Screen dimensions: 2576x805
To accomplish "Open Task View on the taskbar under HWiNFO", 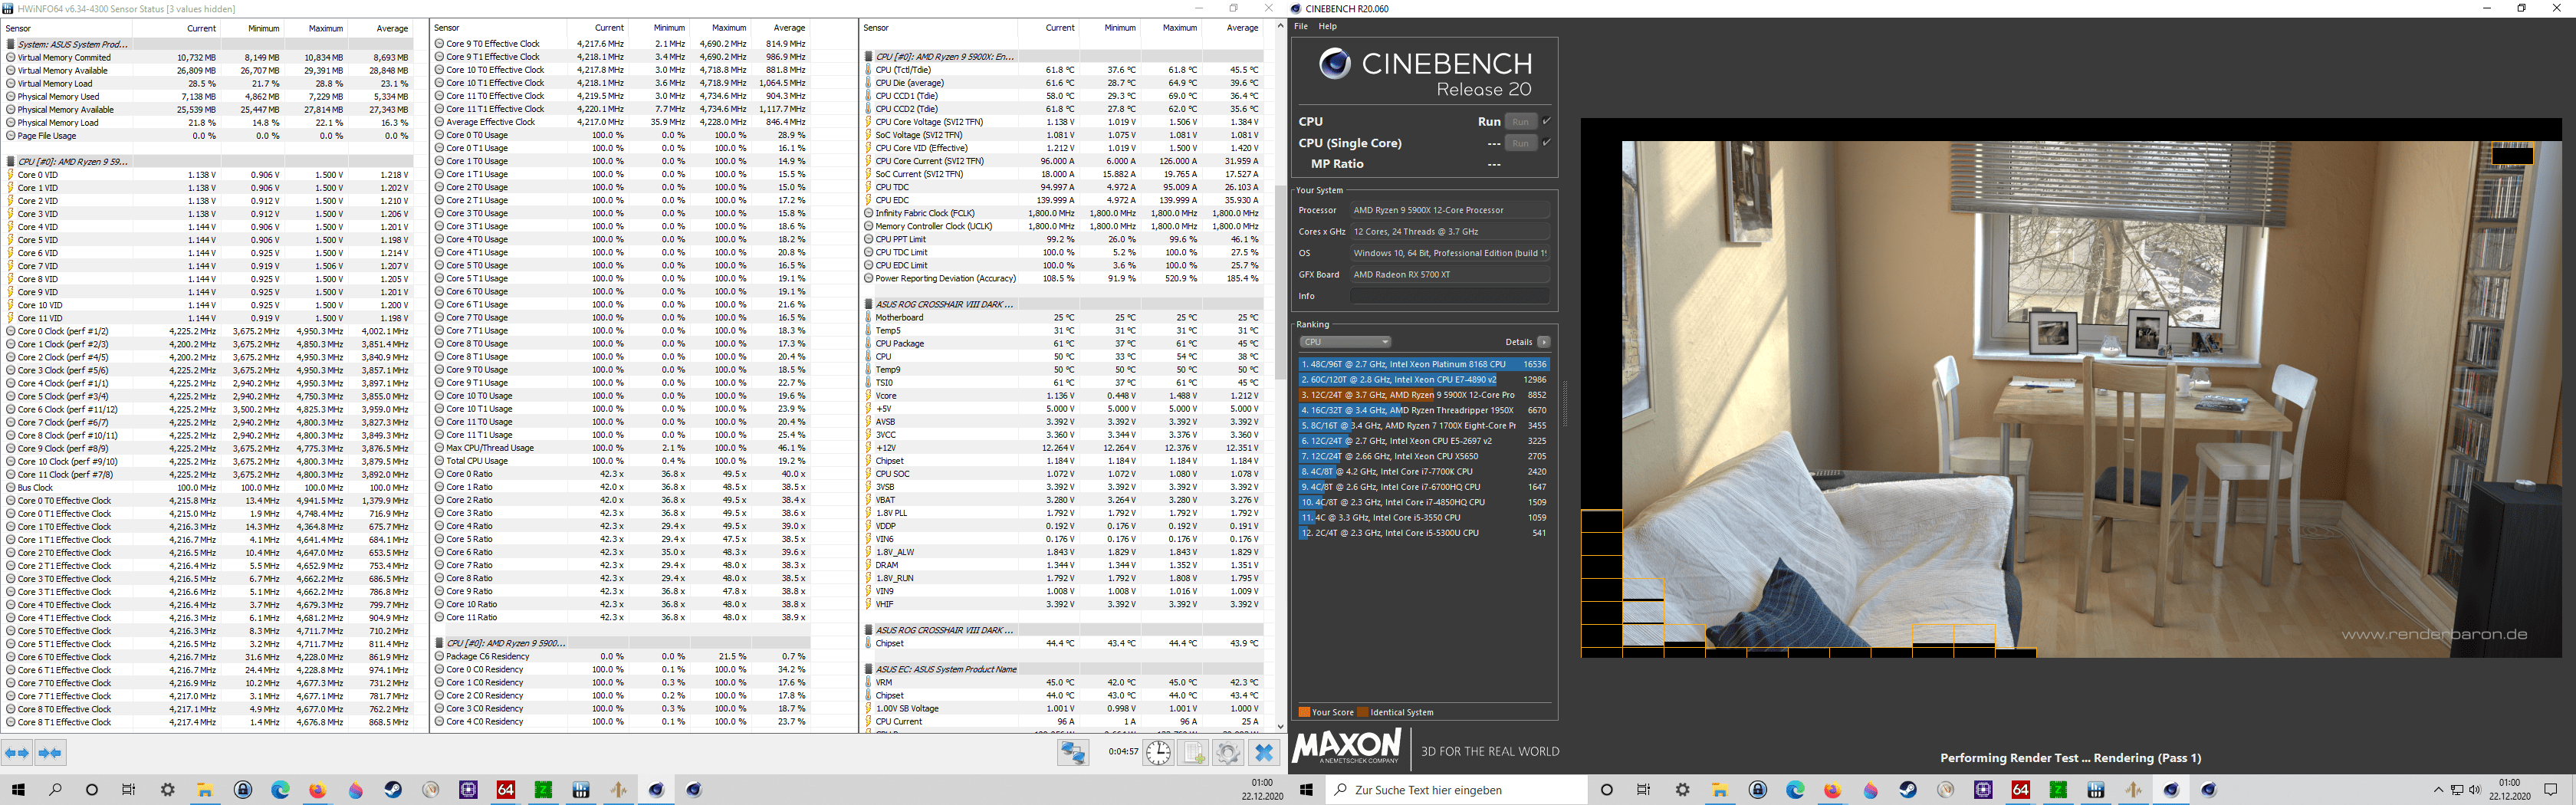I will (129, 790).
